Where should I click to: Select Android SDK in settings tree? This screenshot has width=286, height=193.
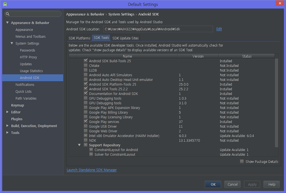[x=33, y=78]
